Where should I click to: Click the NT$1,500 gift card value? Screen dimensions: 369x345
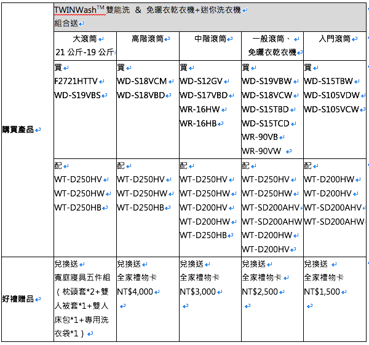pos(322,292)
